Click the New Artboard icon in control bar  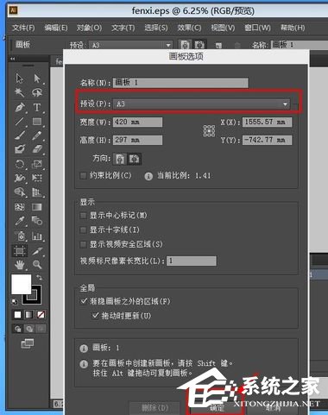coord(218,45)
